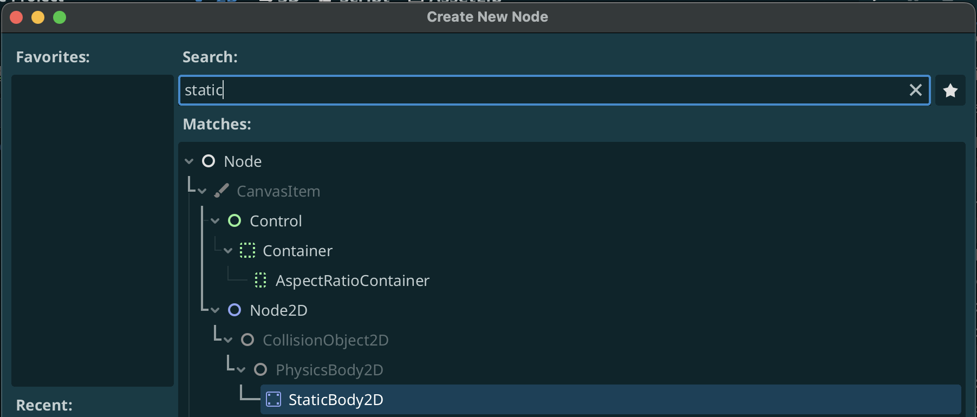The width and height of the screenshot is (977, 417).
Task: Select the PhysicsBody2D entry
Action: pos(329,370)
